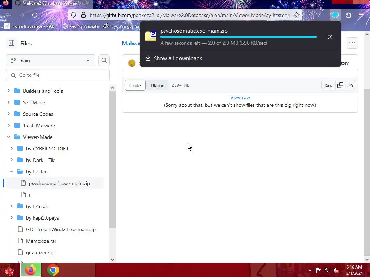Open Chrome from the taskbar
Screen dimensions: 370x277
[x=53, y=270]
